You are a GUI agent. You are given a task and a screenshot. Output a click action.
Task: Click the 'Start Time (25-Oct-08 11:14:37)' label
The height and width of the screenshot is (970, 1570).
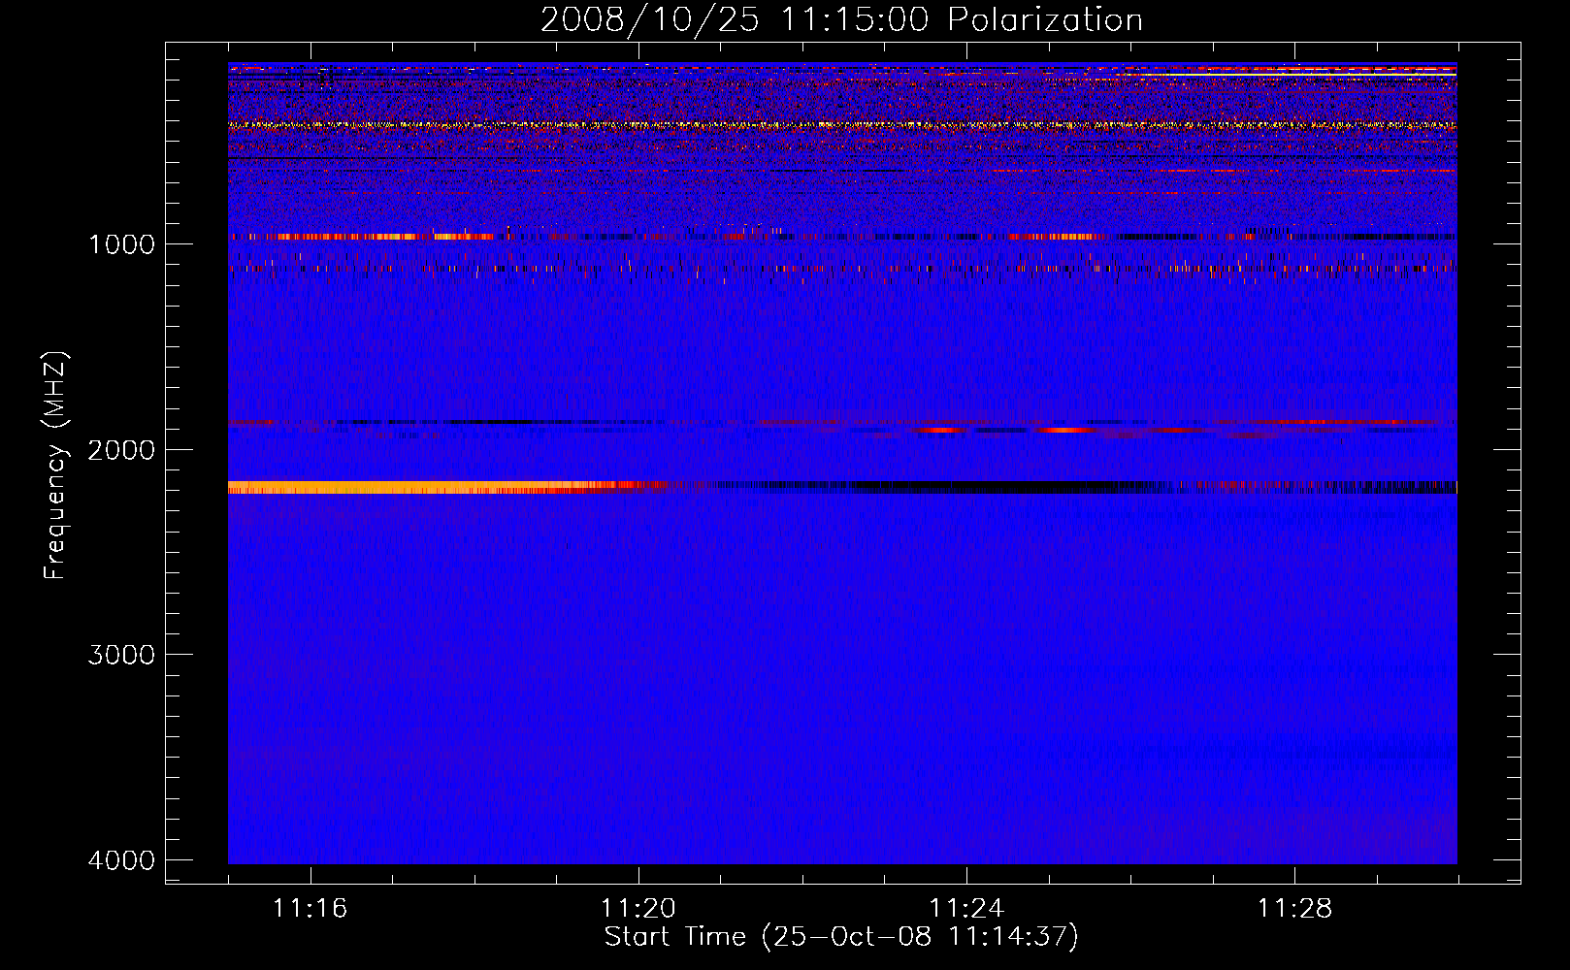(x=841, y=937)
